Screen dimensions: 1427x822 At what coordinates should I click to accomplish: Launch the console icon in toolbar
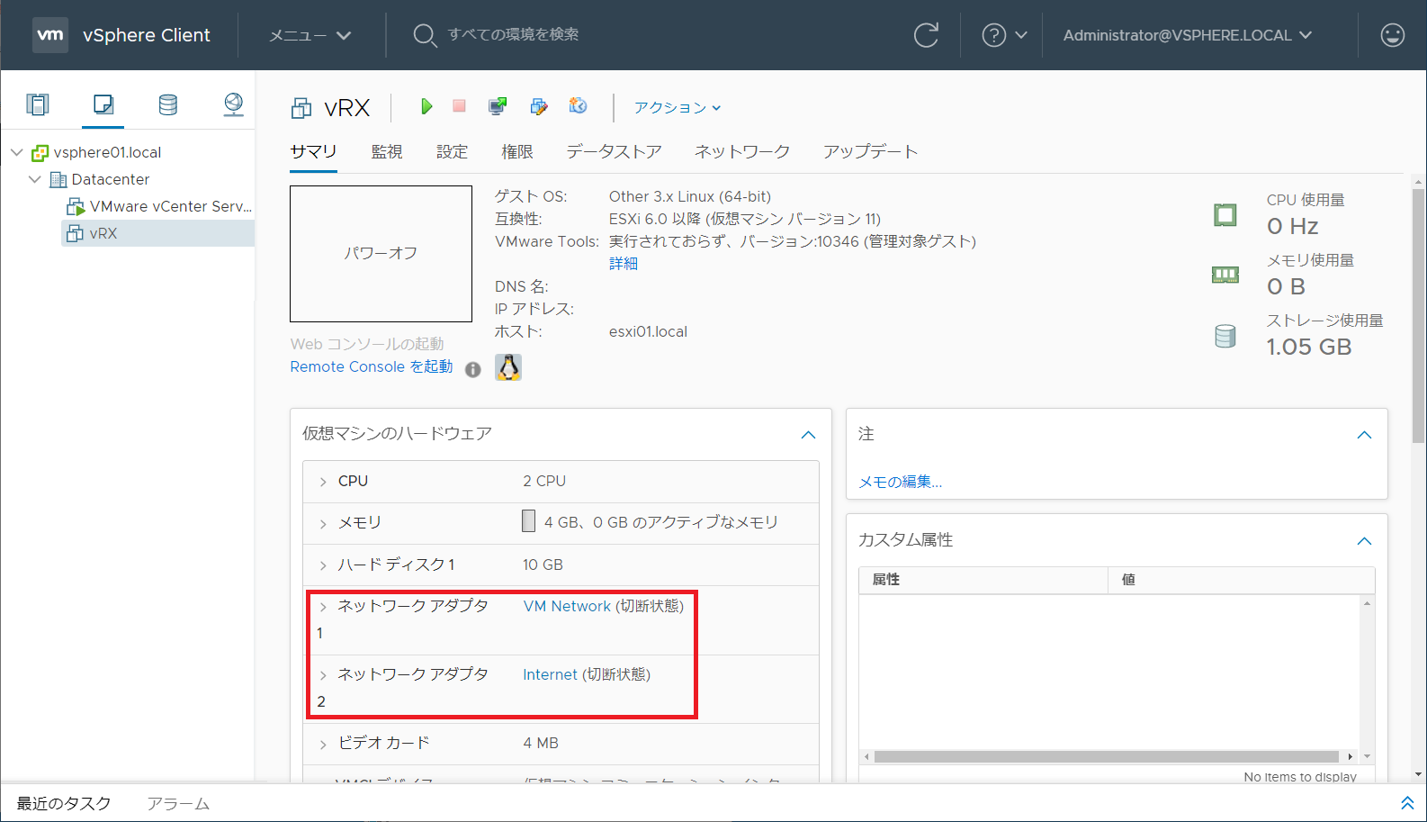point(498,106)
